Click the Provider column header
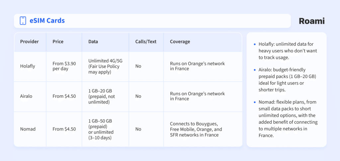340x161 pixels. (29, 42)
